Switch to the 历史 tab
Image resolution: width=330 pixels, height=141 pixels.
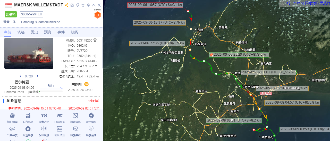coord(34,32)
